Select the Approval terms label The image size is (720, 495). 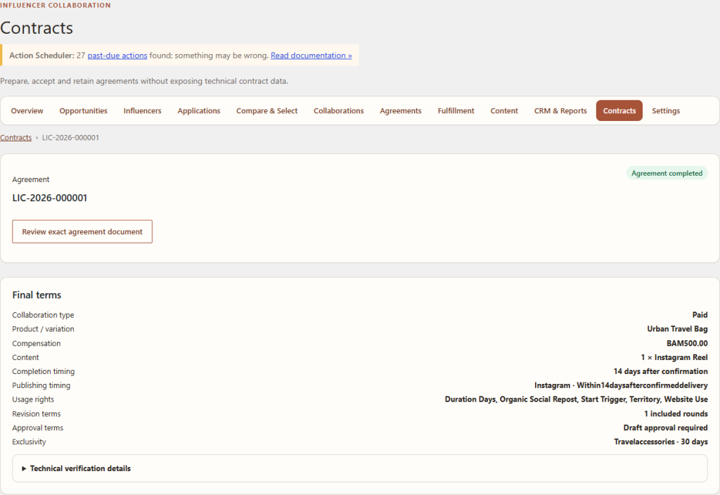(x=38, y=428)
